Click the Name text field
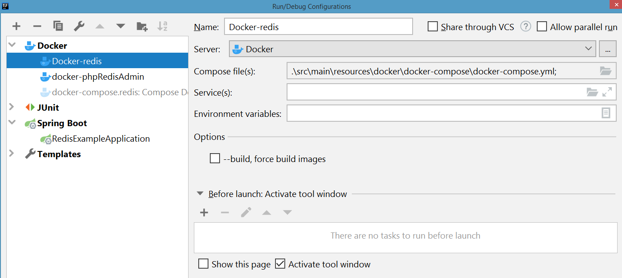Viewport: 622px width, 278px height. click(x=319, y=27)
